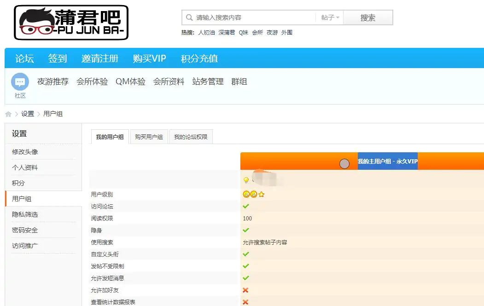Open hot search link 人初油
484x306 pixels.
(206, 32)
